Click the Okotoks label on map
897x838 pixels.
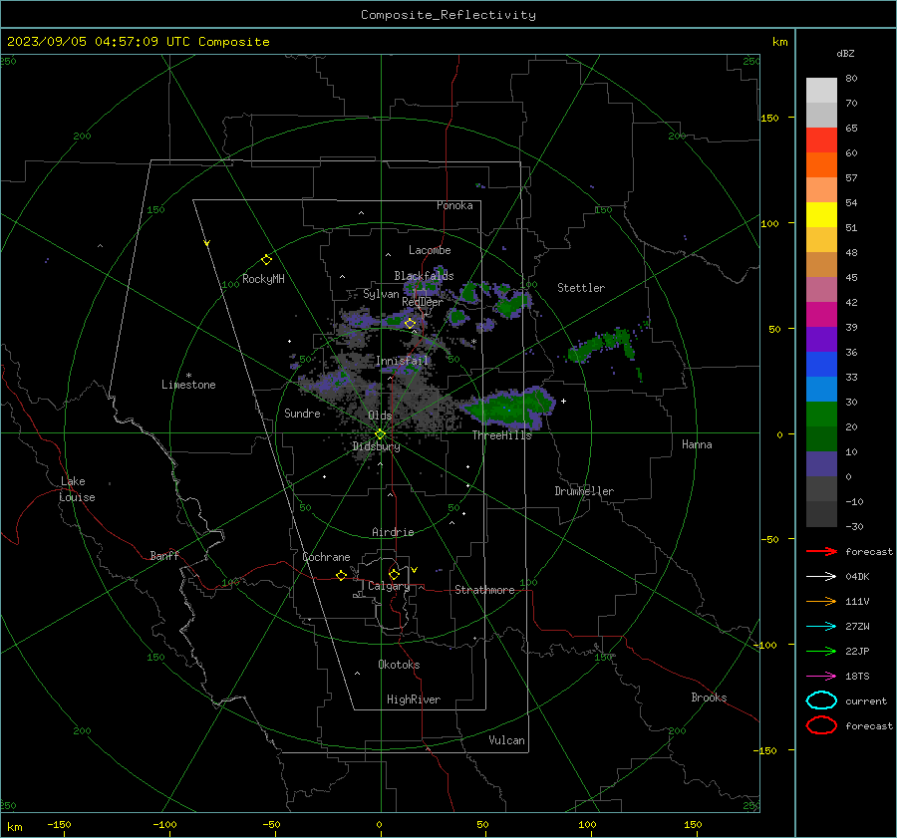click(399, 665)
